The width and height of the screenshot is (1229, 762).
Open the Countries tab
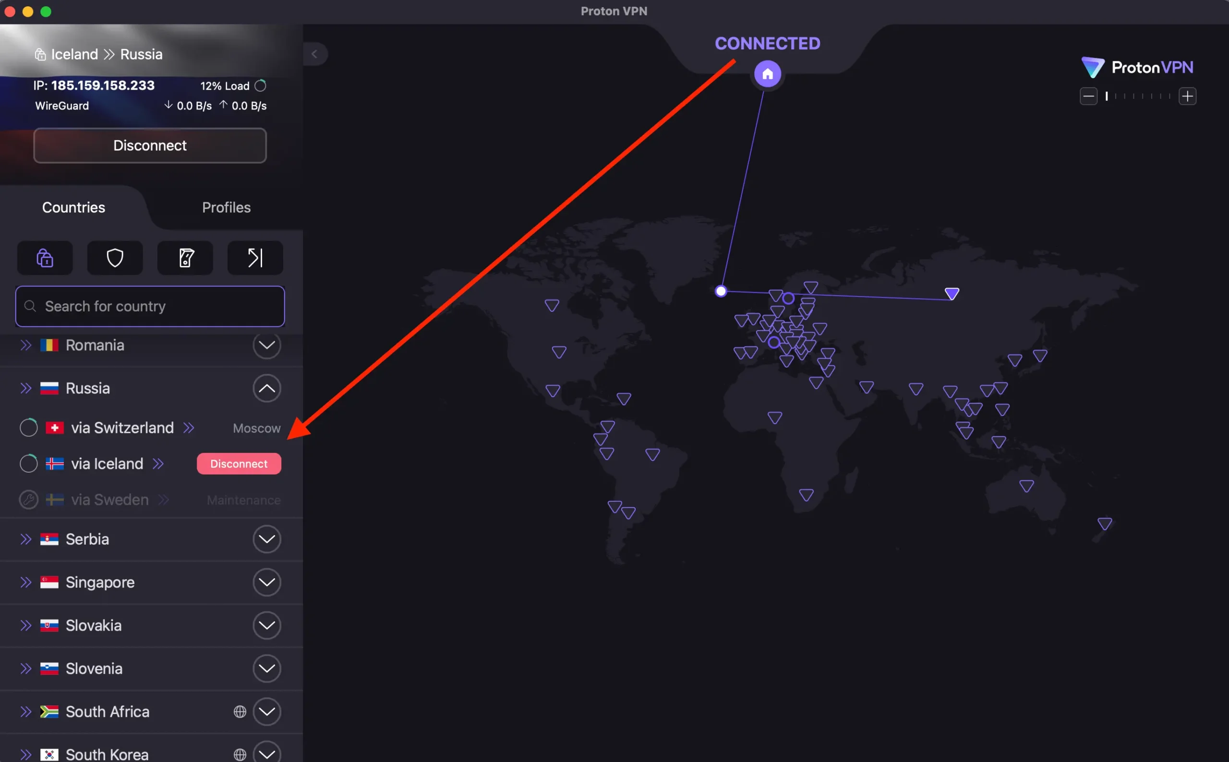(73, 207)
